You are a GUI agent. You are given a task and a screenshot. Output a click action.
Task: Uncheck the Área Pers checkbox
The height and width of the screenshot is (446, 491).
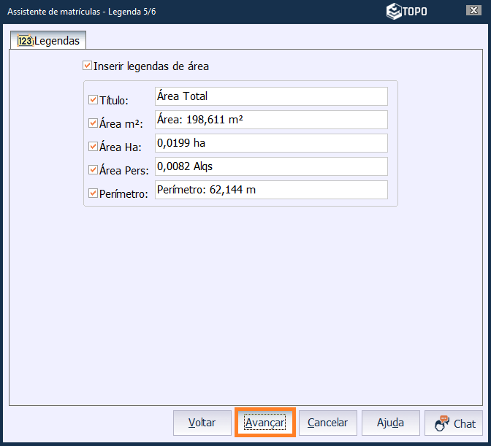tap(93, 169)
